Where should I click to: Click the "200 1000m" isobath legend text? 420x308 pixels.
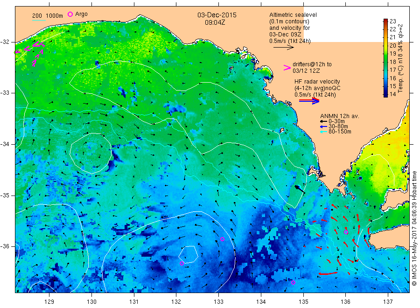point(48,16)
